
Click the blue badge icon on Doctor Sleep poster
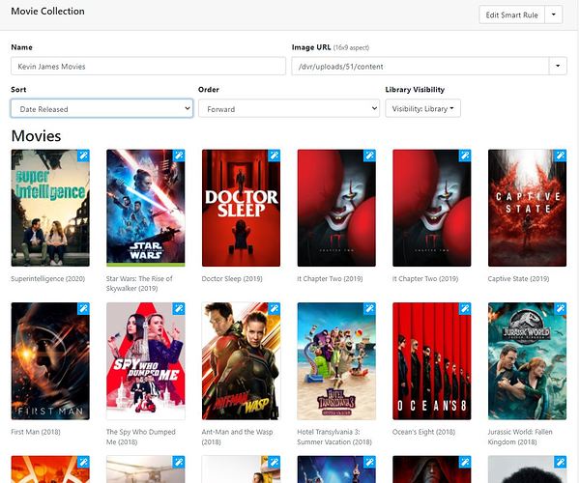click(x=275, y=155)
